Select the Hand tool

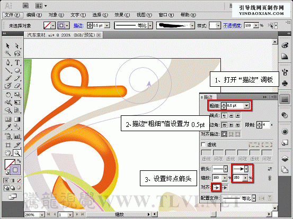(7, 153)
